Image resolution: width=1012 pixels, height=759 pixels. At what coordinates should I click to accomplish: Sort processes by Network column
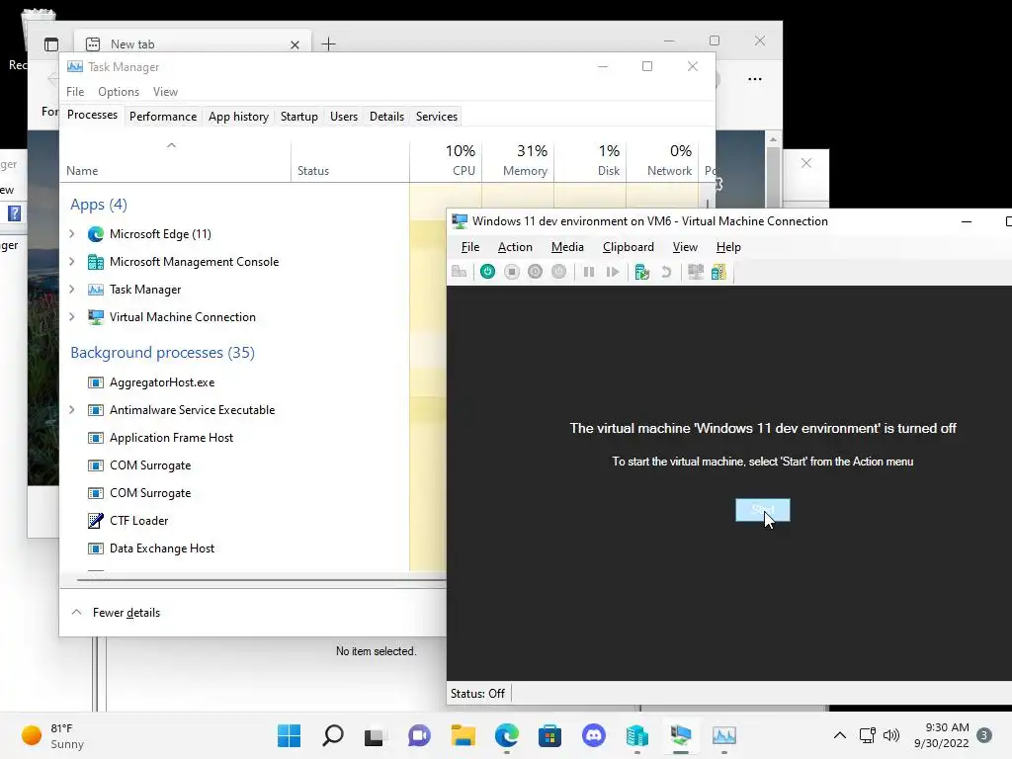coord(662,160)
